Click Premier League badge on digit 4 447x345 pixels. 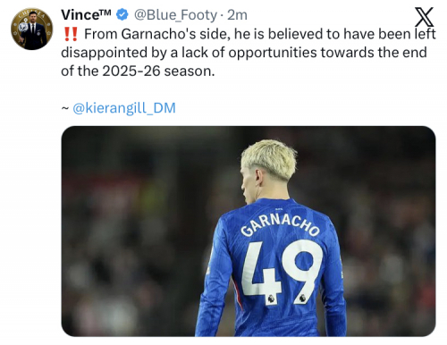click(271, 299)
